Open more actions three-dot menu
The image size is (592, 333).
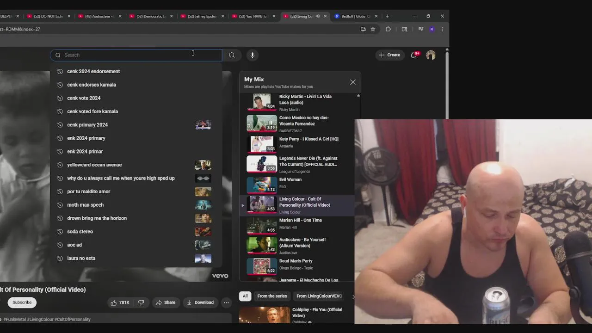pyautogui.click(x=226, y=302)
